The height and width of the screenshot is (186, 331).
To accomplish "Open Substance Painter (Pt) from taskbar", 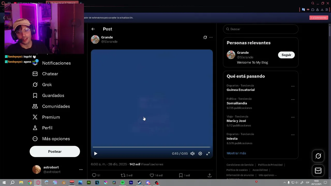I will click(89, 183).
